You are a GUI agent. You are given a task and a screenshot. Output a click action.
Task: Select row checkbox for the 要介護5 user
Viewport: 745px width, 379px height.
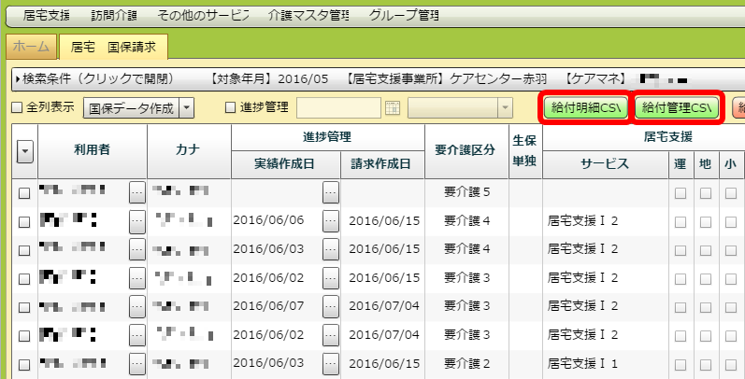pyautogui.click(x=24, y=194)
